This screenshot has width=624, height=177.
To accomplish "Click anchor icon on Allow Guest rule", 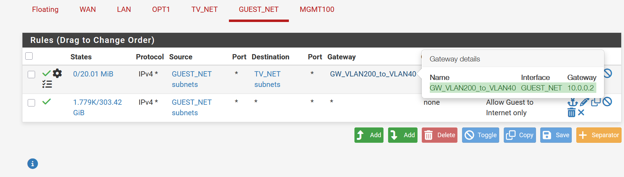I will coord(572,102).
